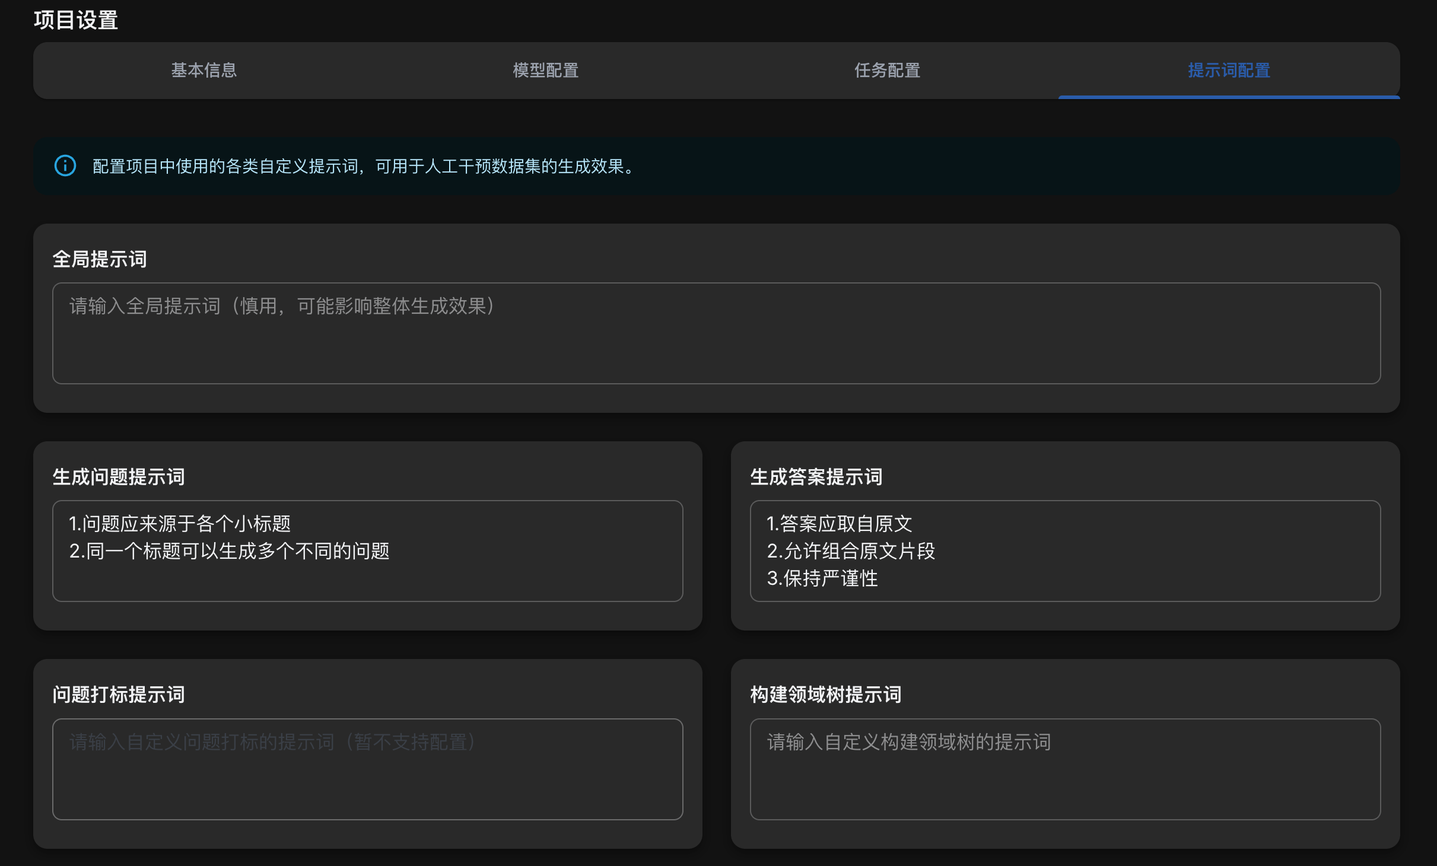The width and height of the screenshot is (1437, 866).
Task: Click the 项目设置 page title
Action: pos(76,20)
